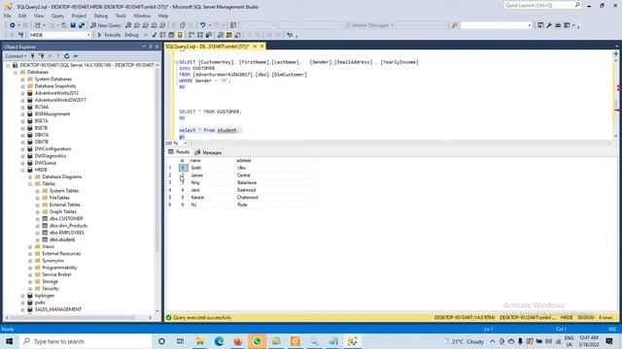Switch to the Results tab
622x349 pixels.
coord(179,152)
